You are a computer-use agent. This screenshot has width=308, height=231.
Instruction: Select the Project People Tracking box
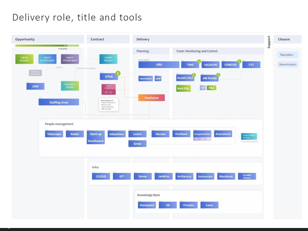coord(249,136)
